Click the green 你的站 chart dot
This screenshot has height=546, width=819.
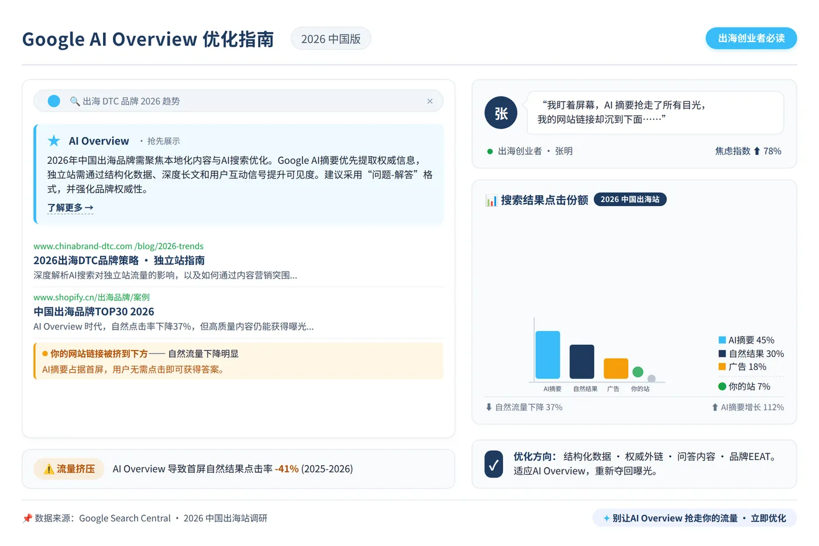pos(638,372)
